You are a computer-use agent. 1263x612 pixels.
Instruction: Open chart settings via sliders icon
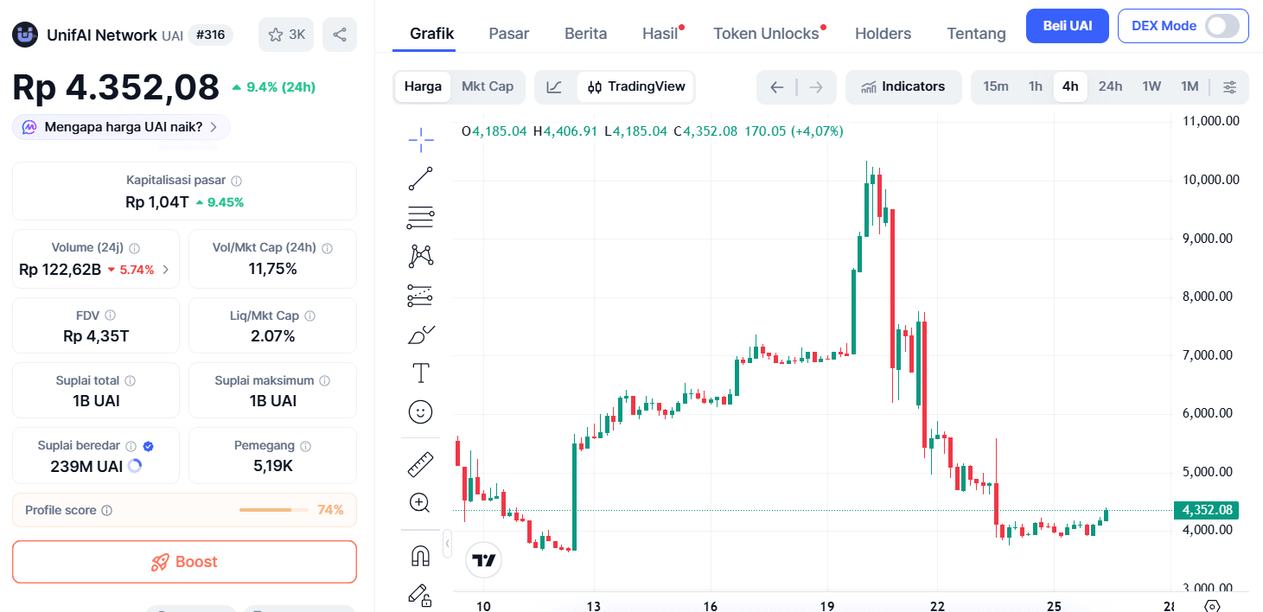(1229, 86)
